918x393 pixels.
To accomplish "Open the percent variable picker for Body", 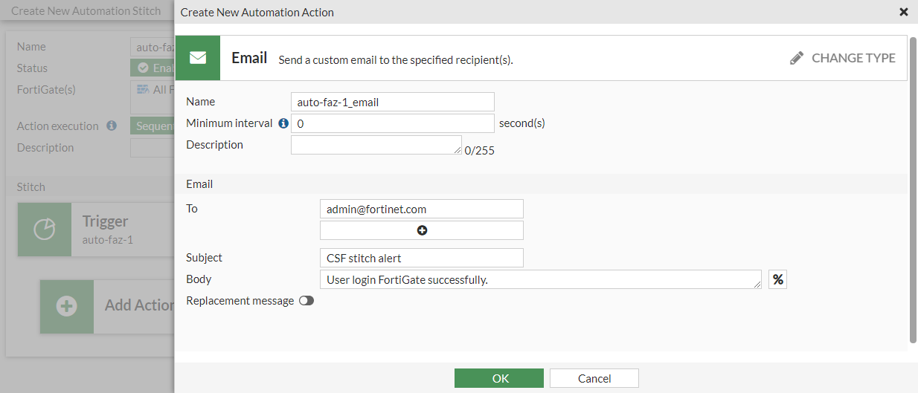I will point(777,279).
